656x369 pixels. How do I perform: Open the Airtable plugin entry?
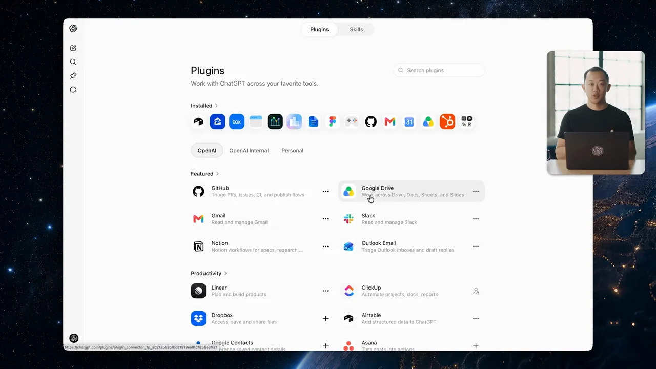click(412, 319)
